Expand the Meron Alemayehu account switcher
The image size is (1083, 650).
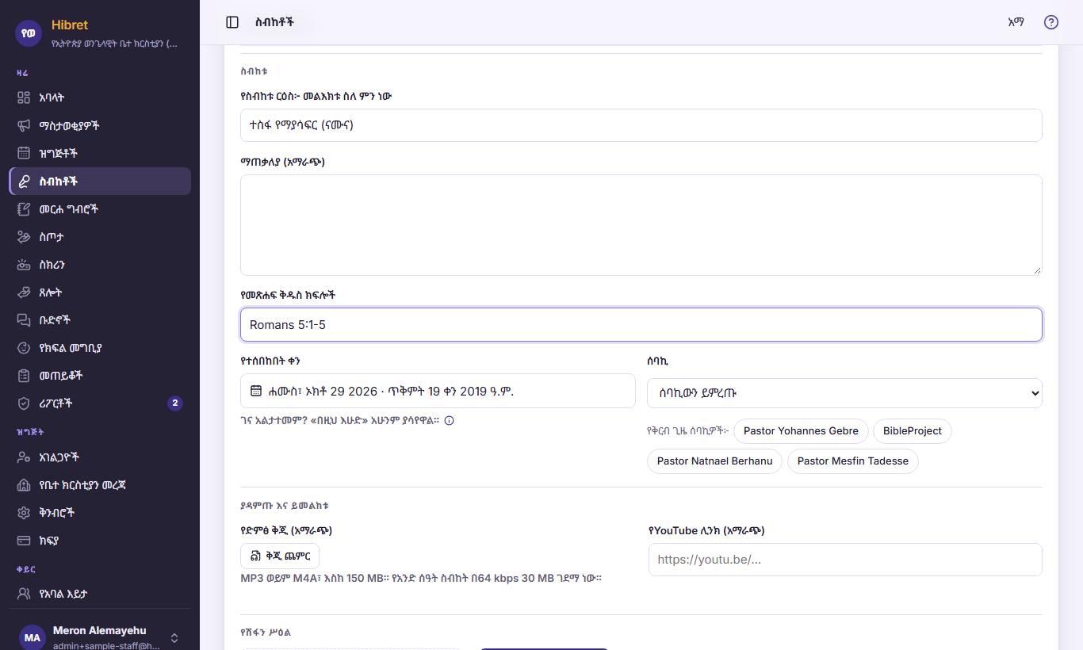click(x=174, y=638)
